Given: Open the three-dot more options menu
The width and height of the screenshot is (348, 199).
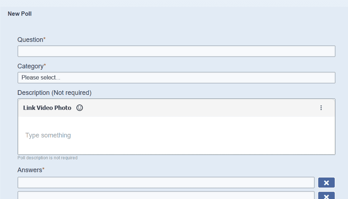Looking at the screenshot, I should (x=321, y=108).
